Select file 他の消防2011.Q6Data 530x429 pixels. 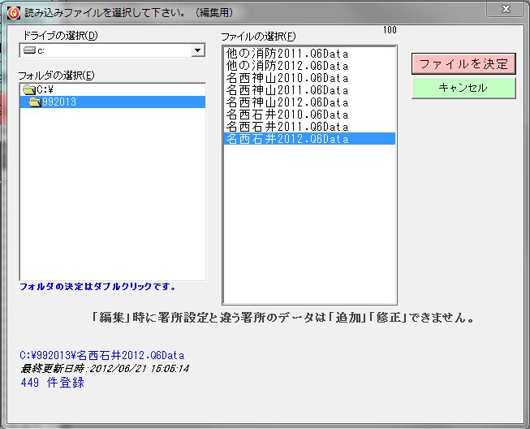click(x=287, y=54)
